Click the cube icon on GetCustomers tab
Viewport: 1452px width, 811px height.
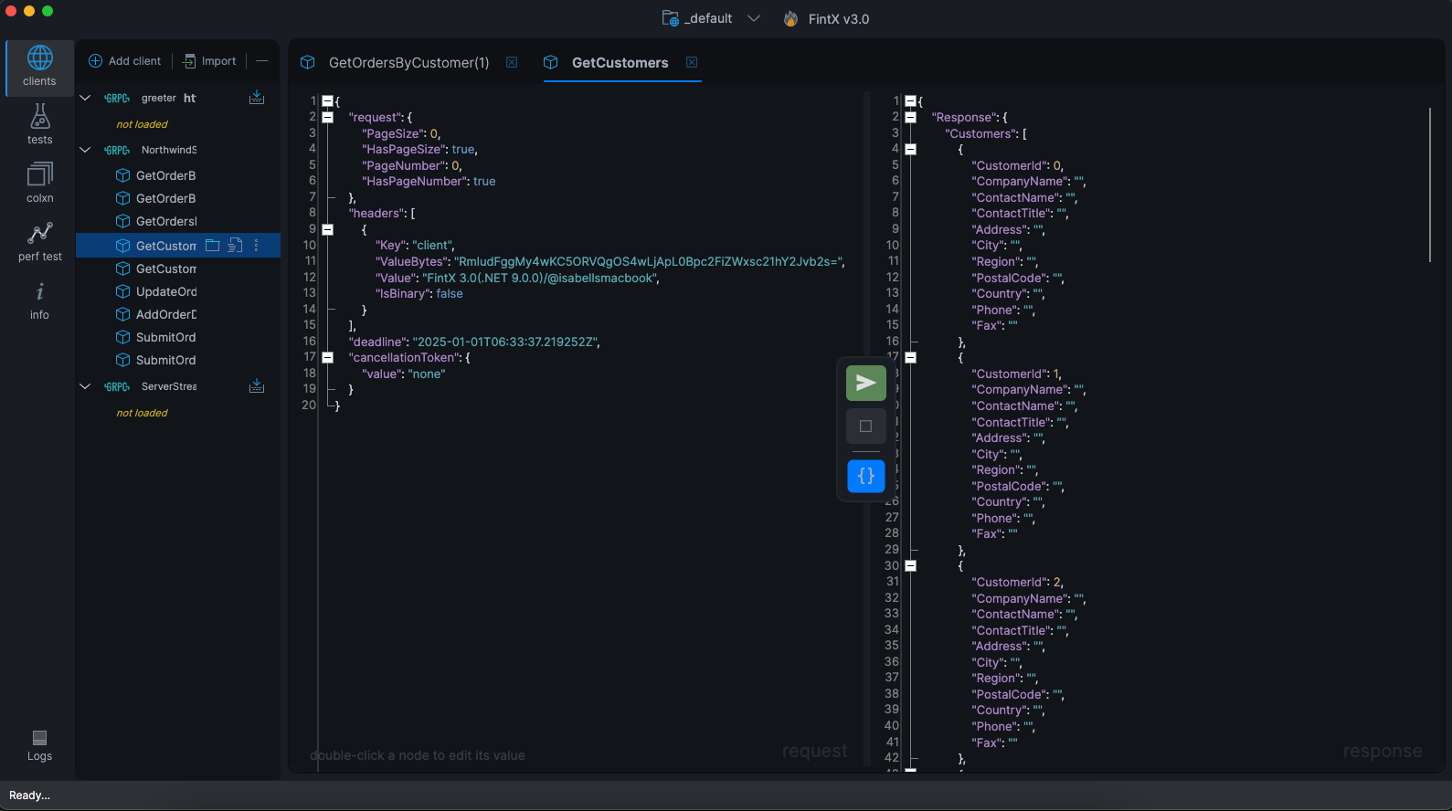pos(550,62)
